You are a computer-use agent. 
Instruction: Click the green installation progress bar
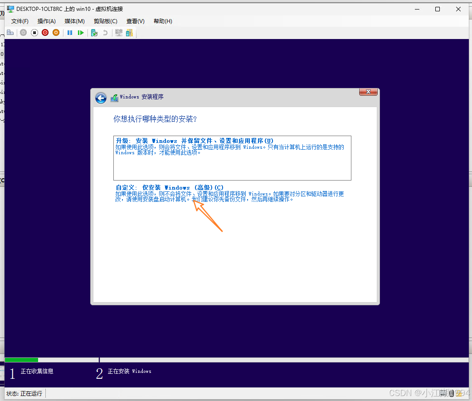click(x=21, y=360)
